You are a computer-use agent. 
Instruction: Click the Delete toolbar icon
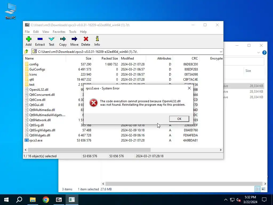point(86,39)
